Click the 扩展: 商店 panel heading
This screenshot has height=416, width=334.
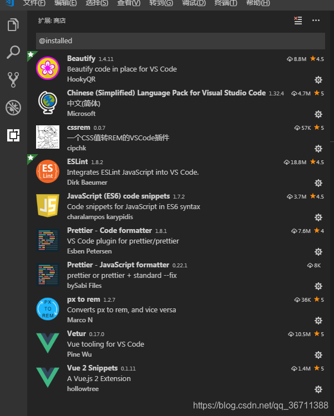point(52,21)
